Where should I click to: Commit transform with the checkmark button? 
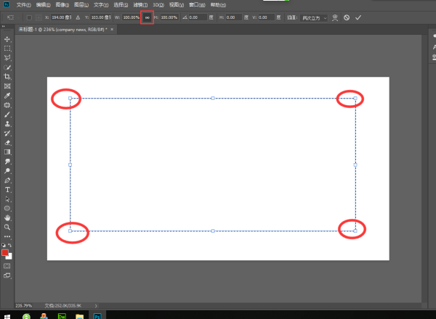(358, 17)
